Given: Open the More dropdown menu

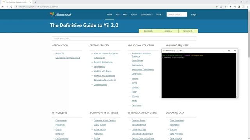Looking at the screenshot, I should 159,14.
